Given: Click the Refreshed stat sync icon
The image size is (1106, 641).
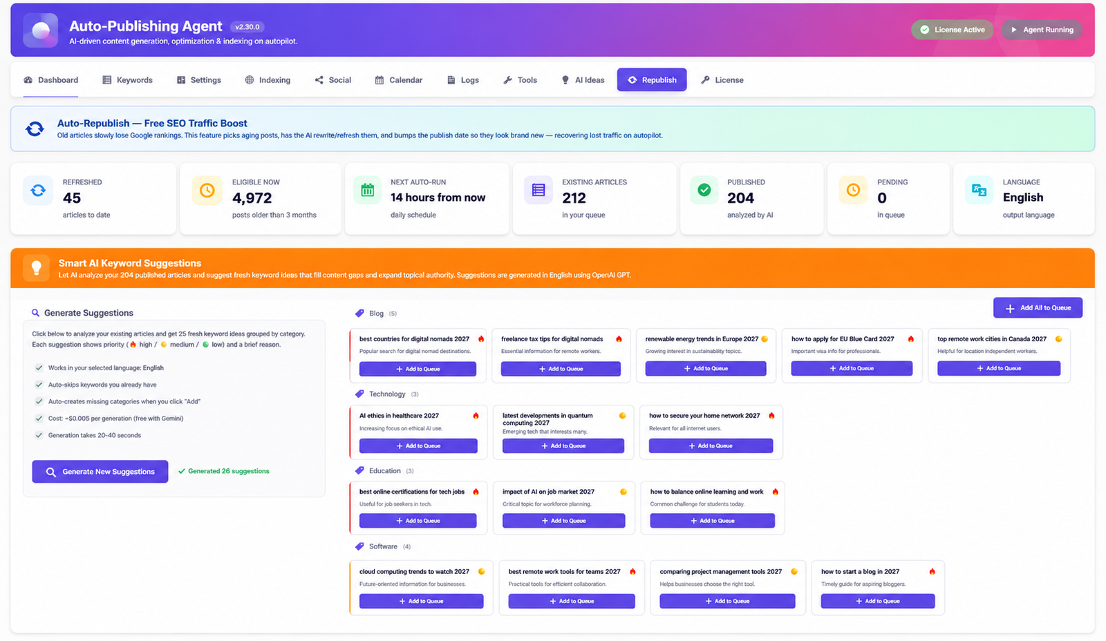Looking at the screenshot, I should 38,190.
